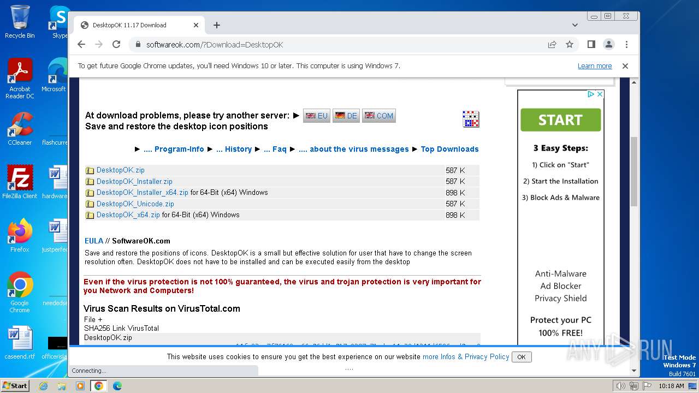Open Microsoft Edge from taskbar
This screenshot has height=393, width=699.
[117, 386]
